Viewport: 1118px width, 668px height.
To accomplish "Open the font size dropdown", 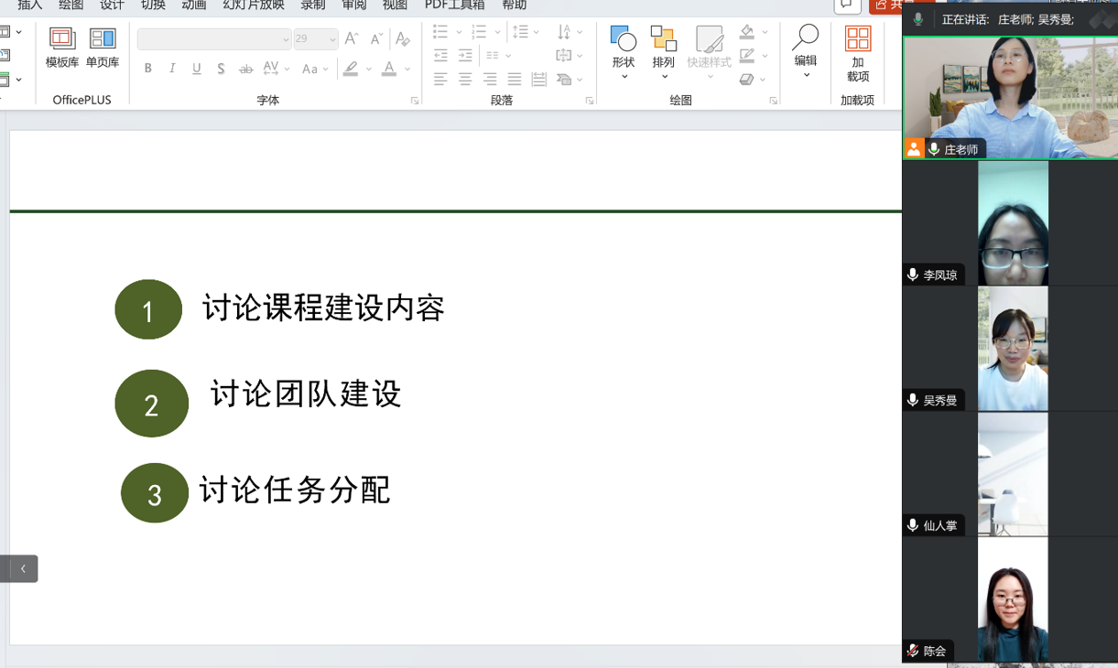I will pos(332,39).
